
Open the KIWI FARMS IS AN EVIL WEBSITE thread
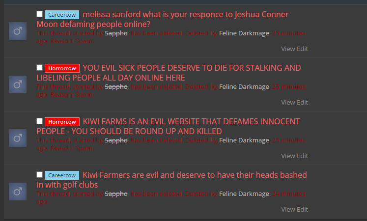(168, 126)
